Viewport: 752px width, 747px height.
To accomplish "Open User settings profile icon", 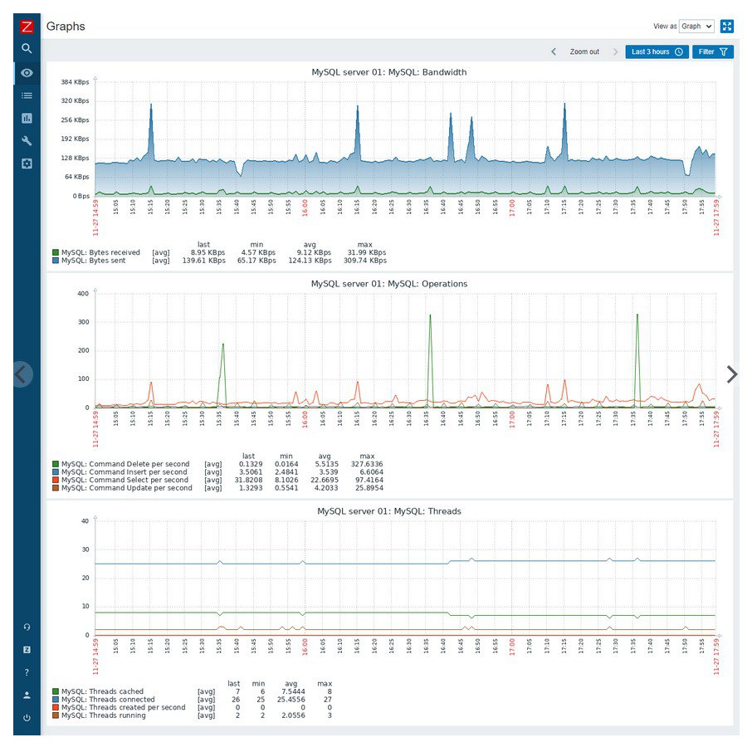I will 27,695.
